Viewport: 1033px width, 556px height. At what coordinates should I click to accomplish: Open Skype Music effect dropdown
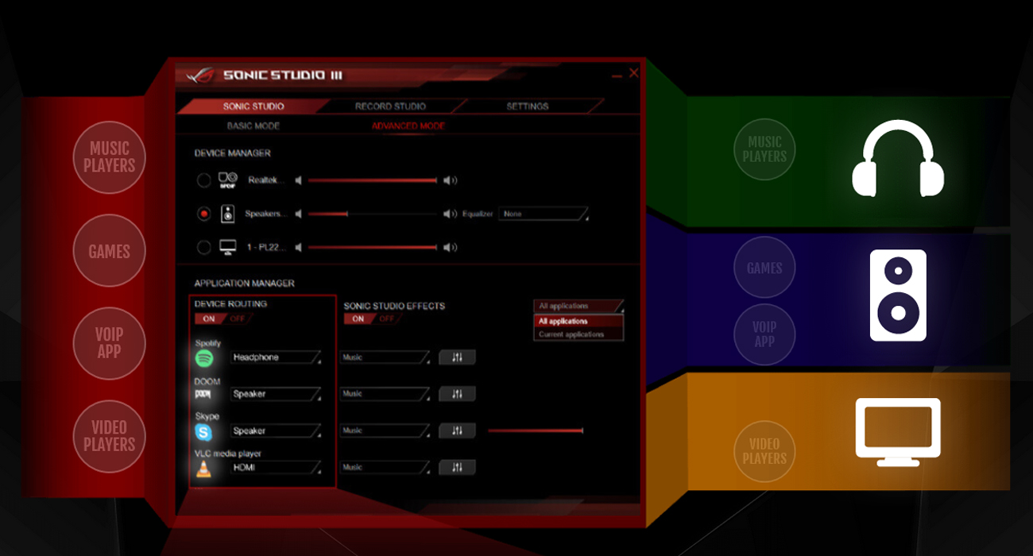pos(385,431)
